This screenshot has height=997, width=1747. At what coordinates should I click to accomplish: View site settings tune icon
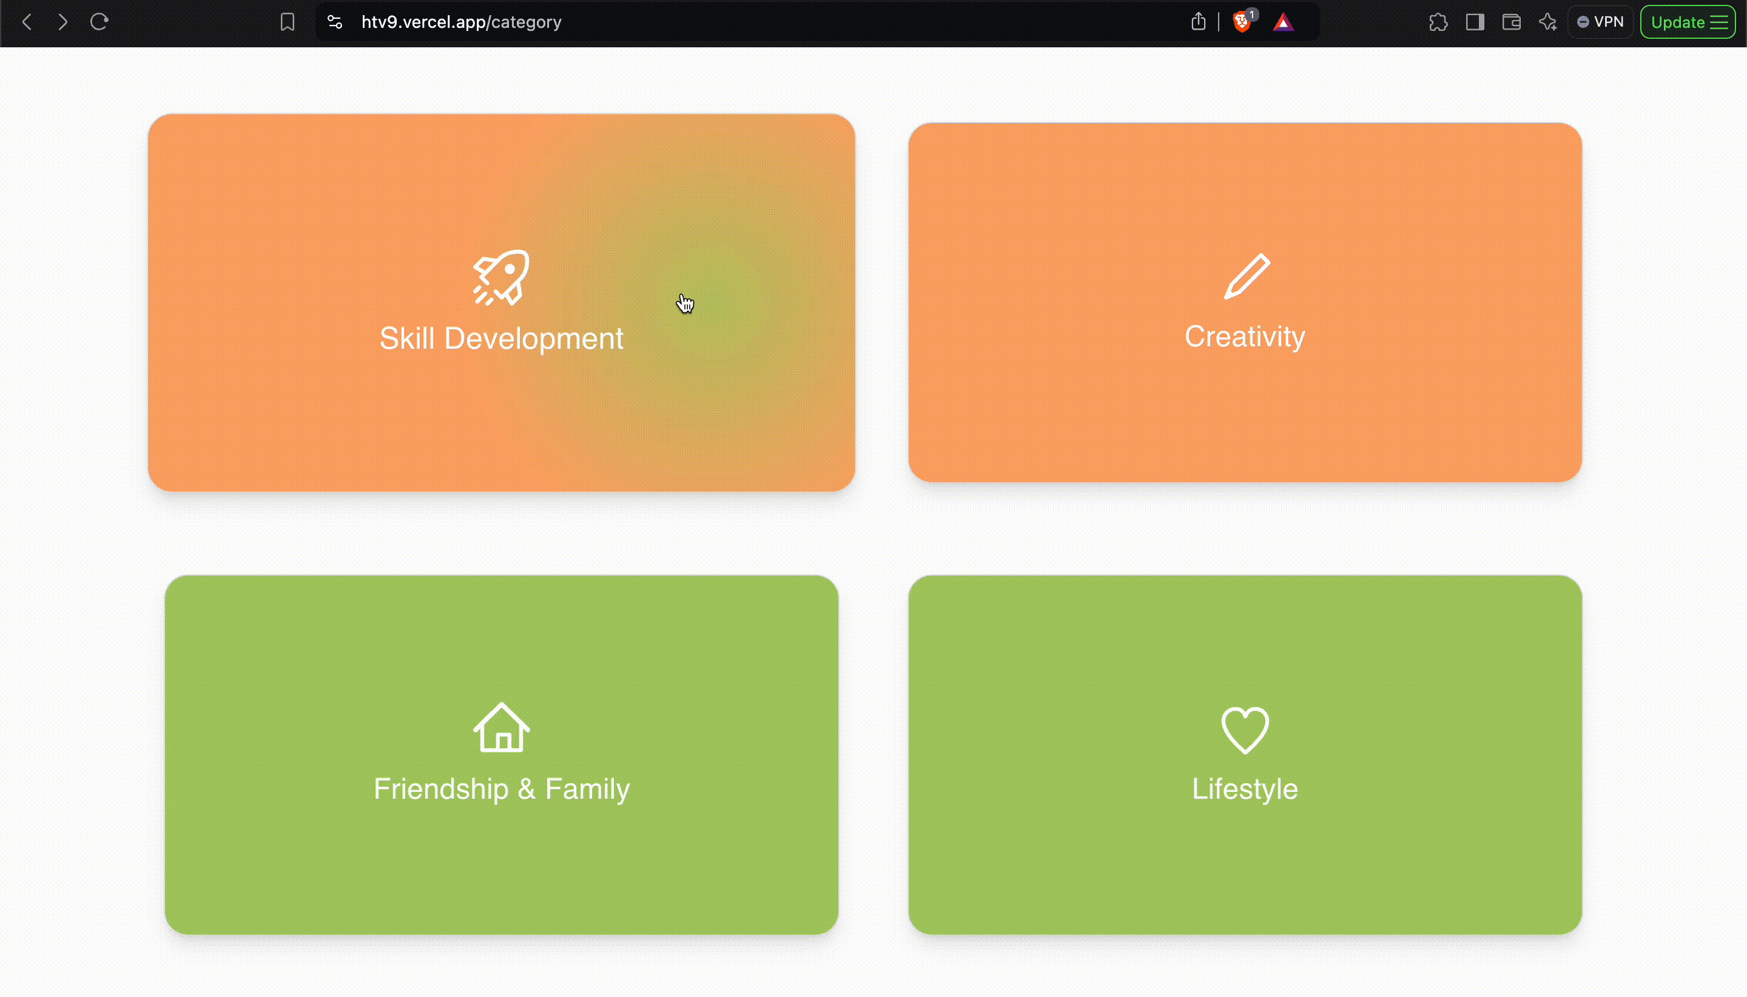pos(334,22)
